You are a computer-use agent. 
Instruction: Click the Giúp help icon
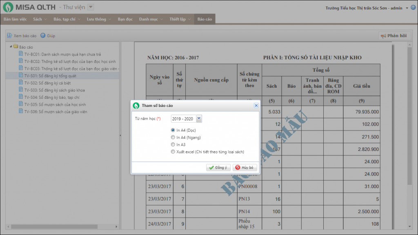point(42,35)
